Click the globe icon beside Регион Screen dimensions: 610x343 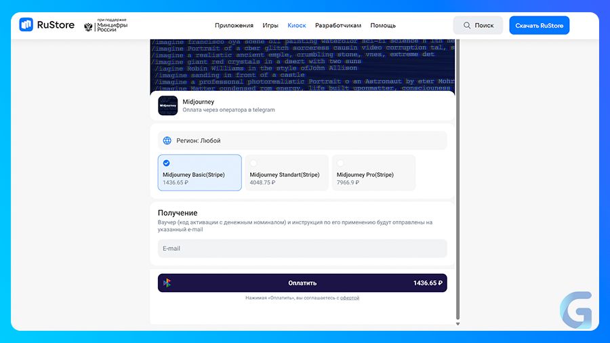[x=167, y=140]
